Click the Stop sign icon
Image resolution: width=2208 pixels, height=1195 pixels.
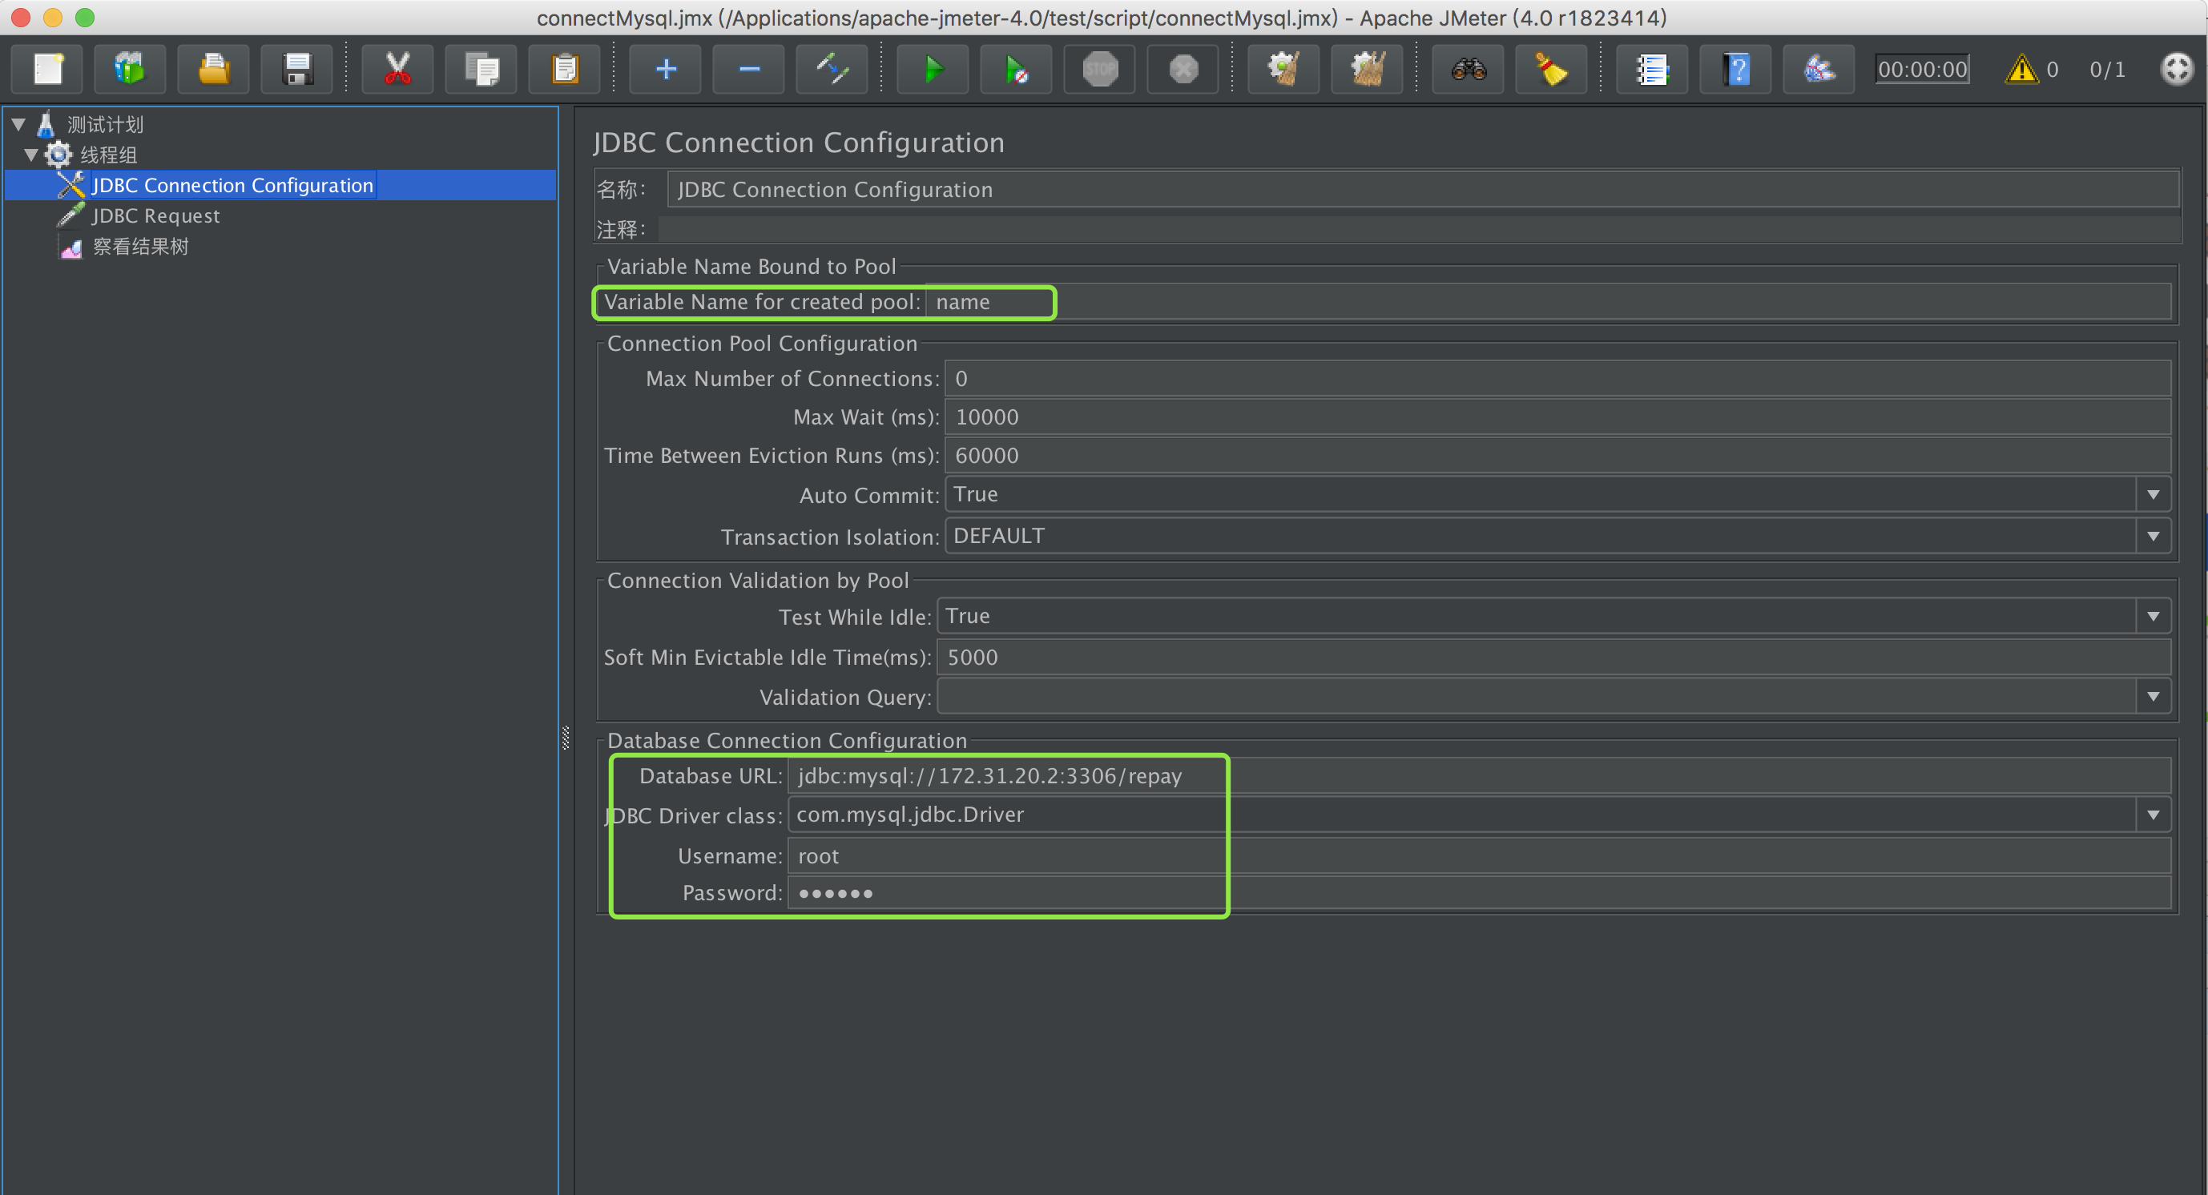pyautogui.click(x=1100, y=69)
